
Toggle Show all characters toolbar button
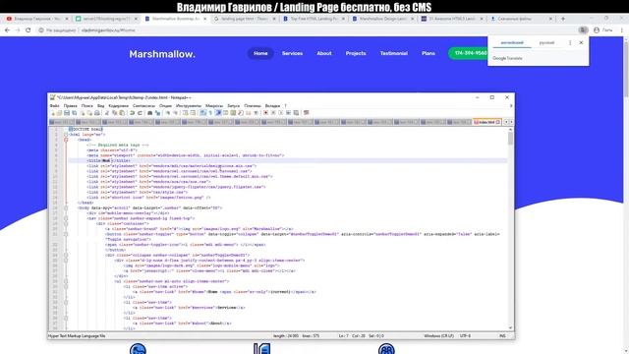pyautogui.click(x=209, y=113)
